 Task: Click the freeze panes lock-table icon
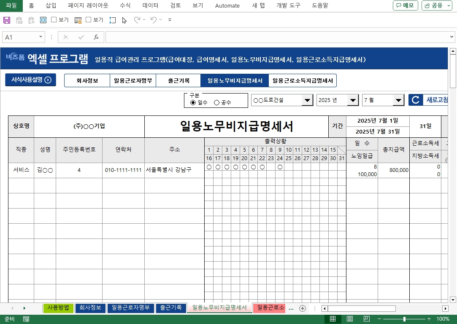[x=78, y=20]
